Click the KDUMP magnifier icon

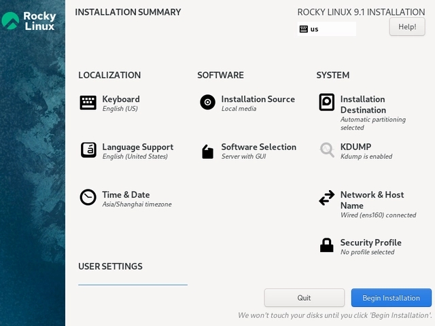pos(327,150)
